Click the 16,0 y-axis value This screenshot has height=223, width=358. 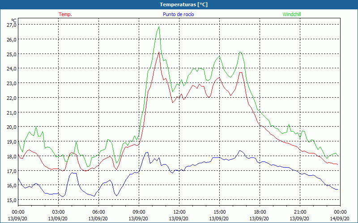click(x=12, y=186)
